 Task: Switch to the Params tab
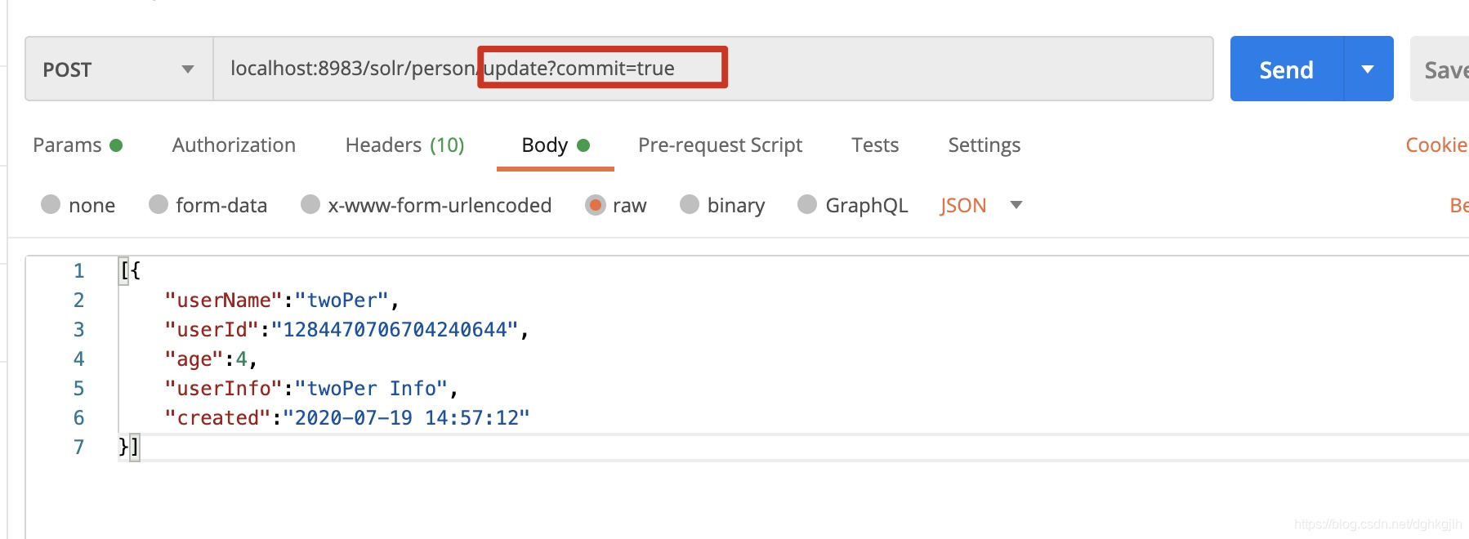pyautogui.click(x=77, y=145)
